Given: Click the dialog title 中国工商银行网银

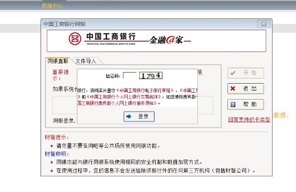Looking at the screenshot, I should click(x=64, y=24).
